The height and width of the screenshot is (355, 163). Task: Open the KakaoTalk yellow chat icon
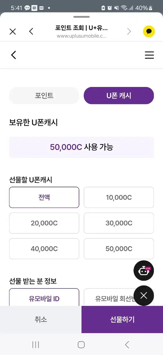149,31
